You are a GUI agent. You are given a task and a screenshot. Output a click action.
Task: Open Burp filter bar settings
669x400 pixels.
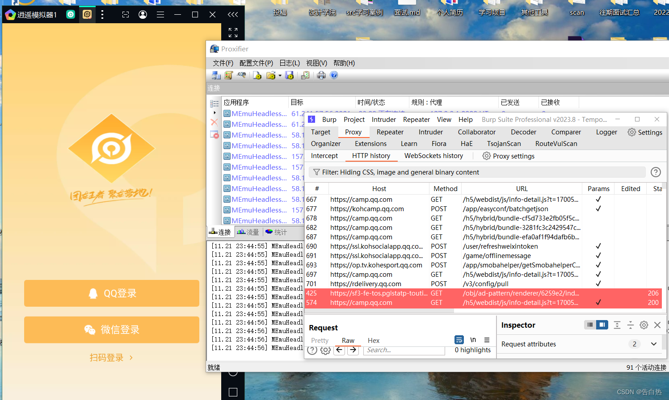(x=477, y=172)
